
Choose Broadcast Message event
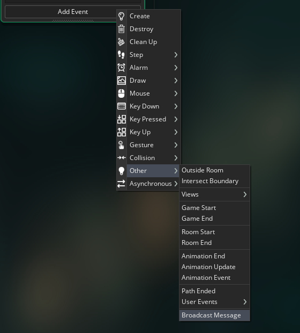click(214, 315)
